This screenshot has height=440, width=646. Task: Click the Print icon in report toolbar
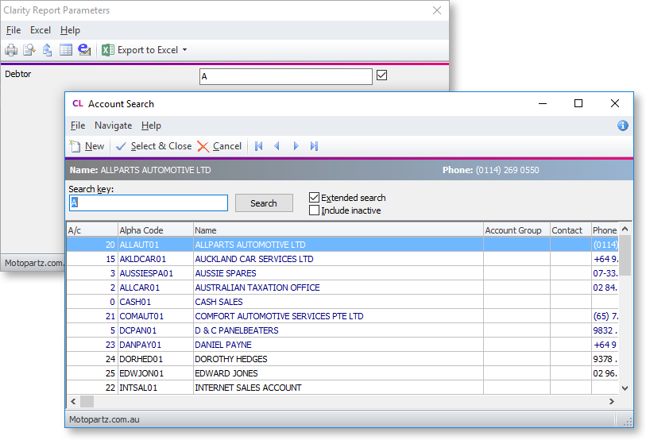point(11,50)
